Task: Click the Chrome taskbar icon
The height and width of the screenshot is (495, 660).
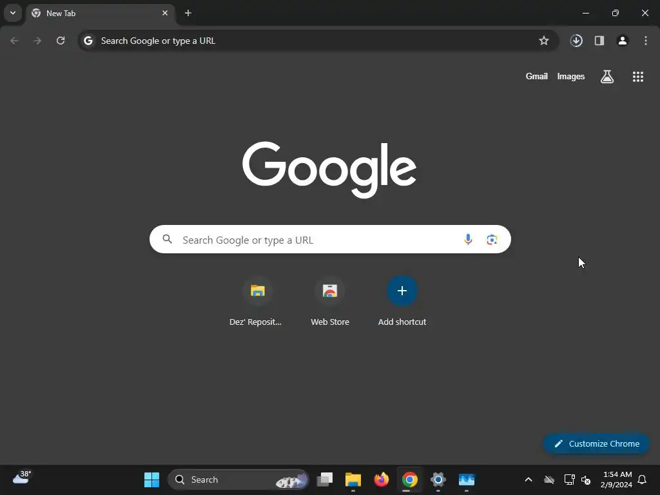Action: click(409, 480)
